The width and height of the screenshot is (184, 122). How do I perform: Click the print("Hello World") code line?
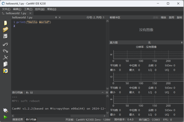pyautogui.click(x=34, y=22)
